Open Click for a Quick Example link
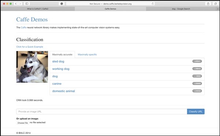The height and width of the screenshot is (136, 220). coord(30,47)
